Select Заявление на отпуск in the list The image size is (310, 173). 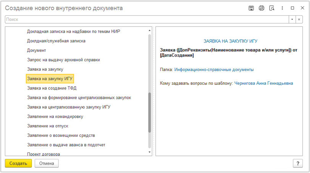(48, 126)
